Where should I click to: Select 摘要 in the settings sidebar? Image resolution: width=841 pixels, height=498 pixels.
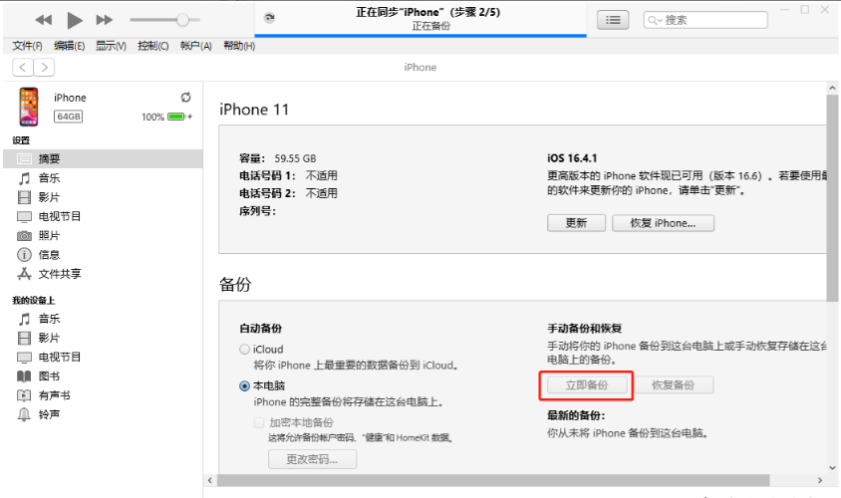[103, 158]
